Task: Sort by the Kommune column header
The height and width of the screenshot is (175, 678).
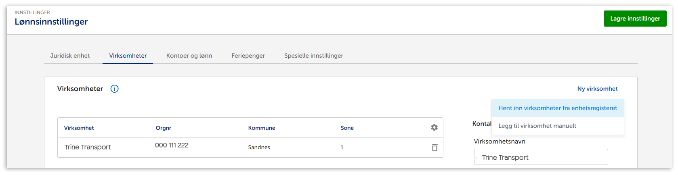Action: 262,128
